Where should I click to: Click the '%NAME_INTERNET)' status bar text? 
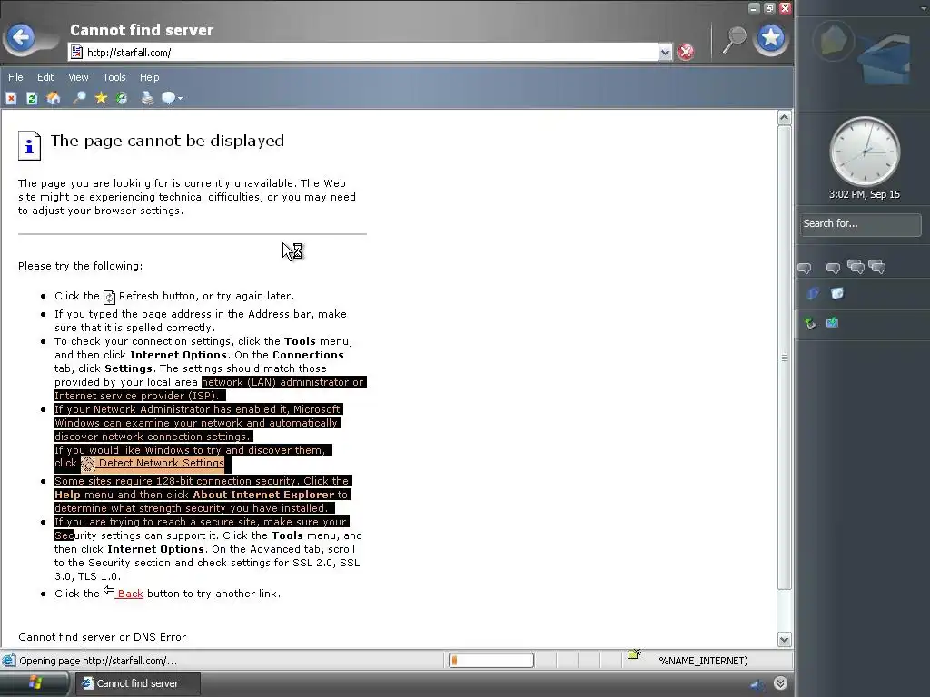(x=704, y=661)
